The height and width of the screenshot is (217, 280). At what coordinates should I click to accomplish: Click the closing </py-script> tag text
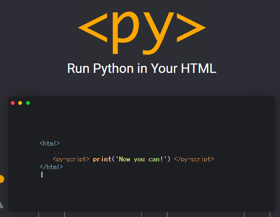[x=194, y=159]
